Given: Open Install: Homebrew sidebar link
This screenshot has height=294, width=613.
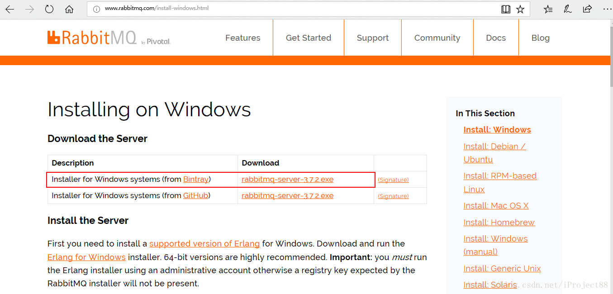Looking at the screenshot, I should pos(499,222).
